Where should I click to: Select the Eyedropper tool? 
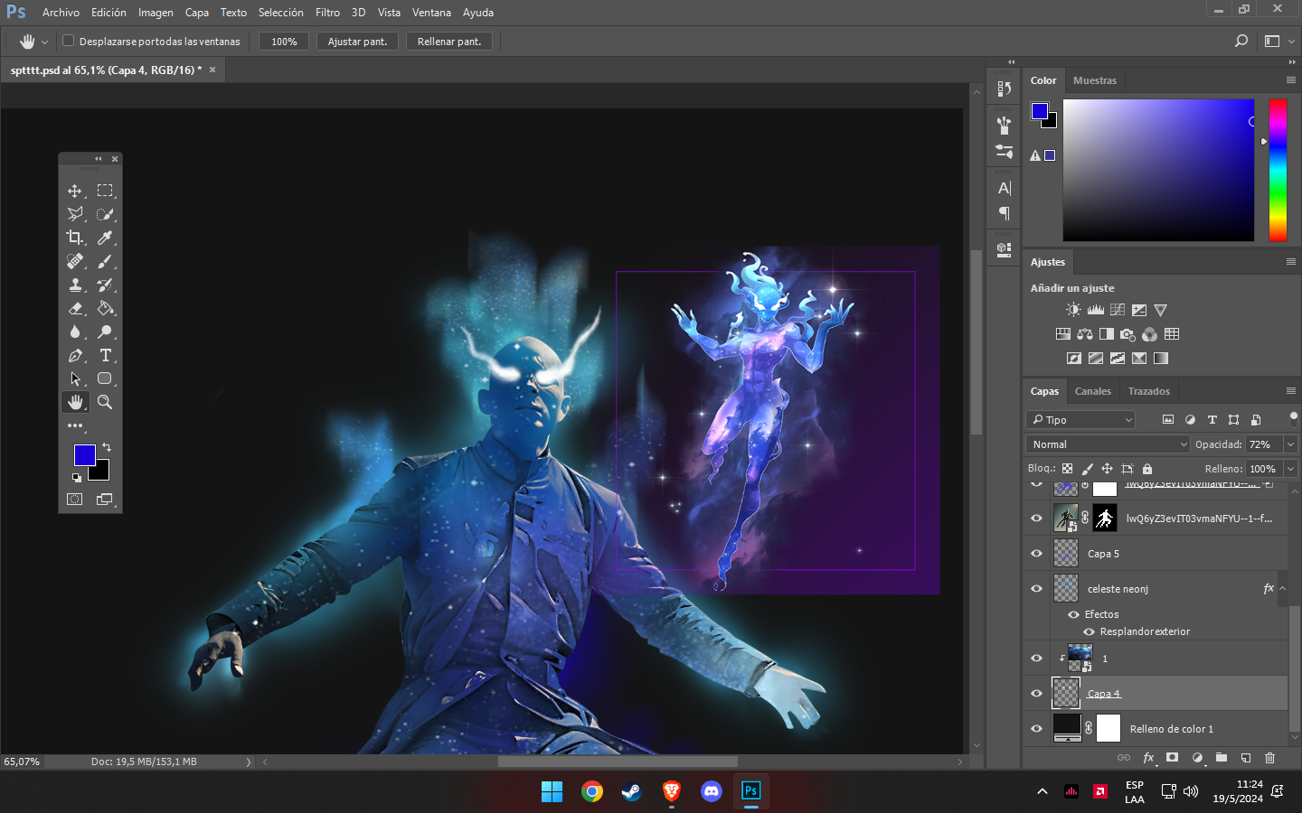tap(105, 238)
